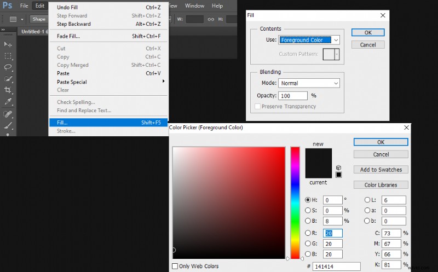The height and width of the screenshot is (272, 438).
Task: Open the Use contents dropdown
Action: (309, 40)
